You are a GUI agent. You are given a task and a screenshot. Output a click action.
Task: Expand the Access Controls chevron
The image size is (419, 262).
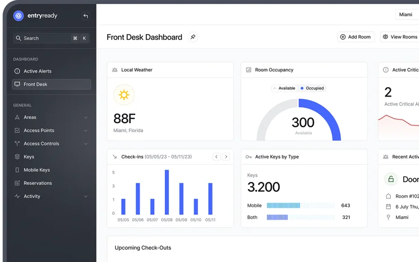(x=86, y=144)
